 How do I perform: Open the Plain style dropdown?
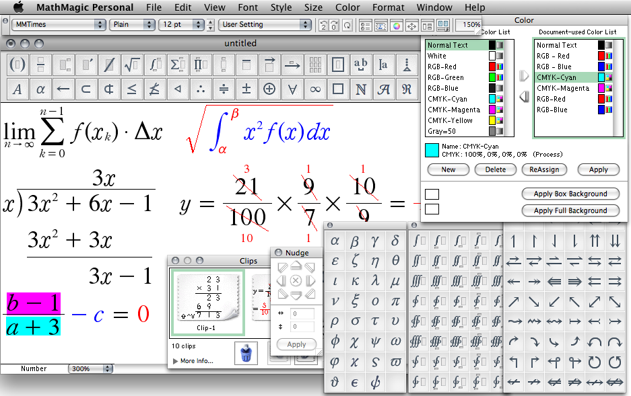(x=132, y=24)
